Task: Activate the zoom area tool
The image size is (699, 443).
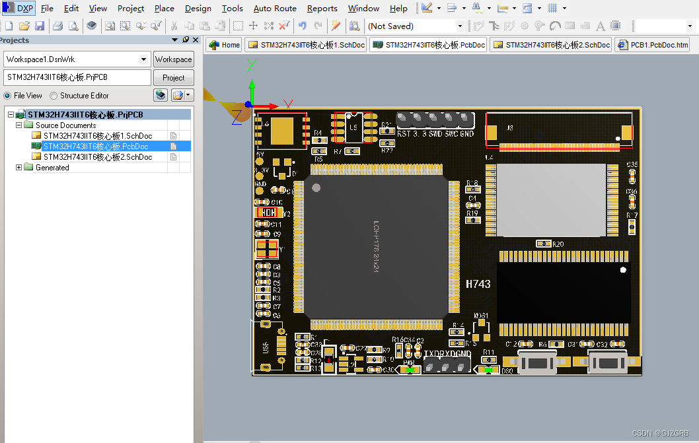Action: coord(126,24)
